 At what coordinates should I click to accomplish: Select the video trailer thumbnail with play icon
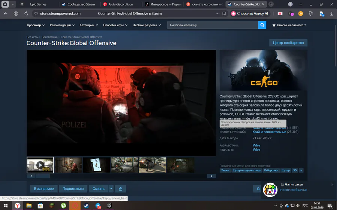point(40,165)
